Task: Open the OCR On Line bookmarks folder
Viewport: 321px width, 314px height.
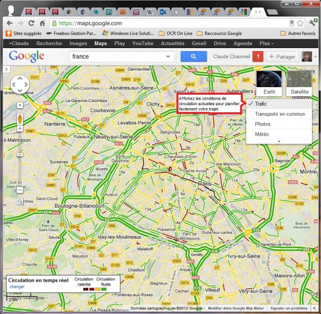Action: (x=176, y=34)
